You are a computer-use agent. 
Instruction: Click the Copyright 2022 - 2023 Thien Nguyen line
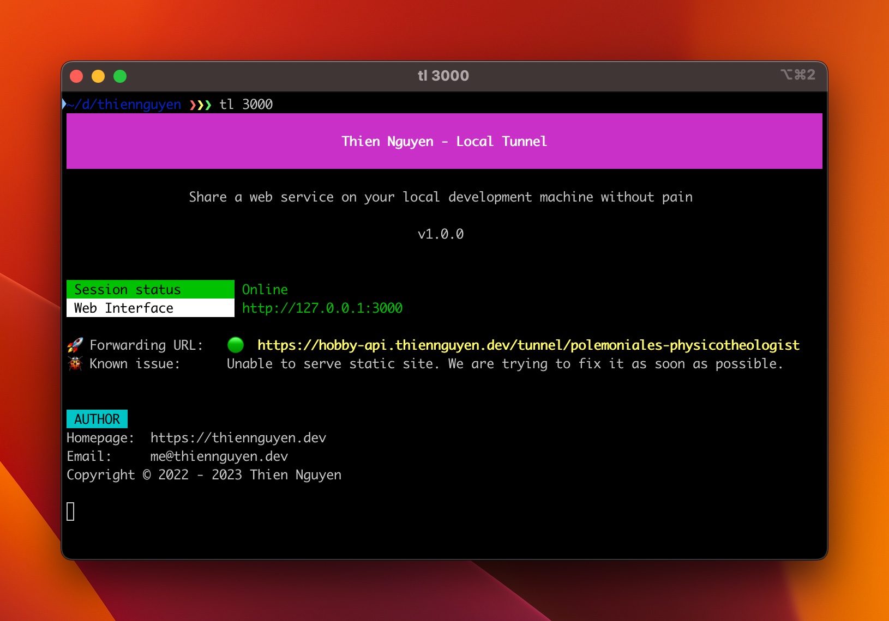(204, 475)
